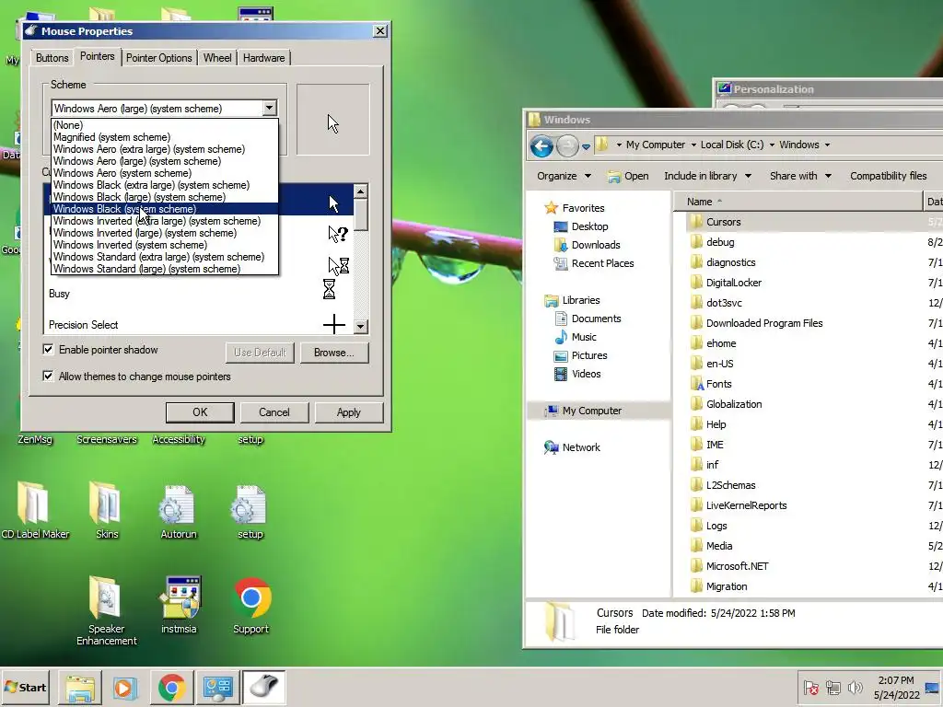Click the volume speaker tray icon

click(855, 687)
